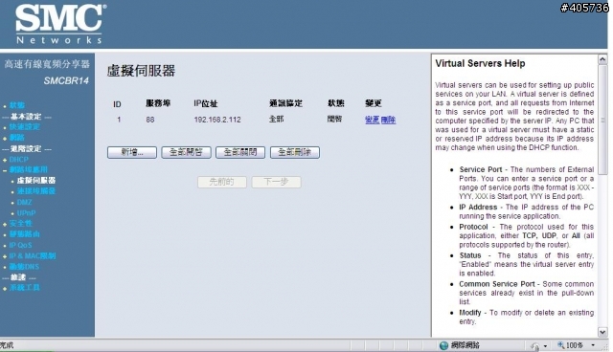Open the 系統工具 system tools link

click(x=25, y=288)
